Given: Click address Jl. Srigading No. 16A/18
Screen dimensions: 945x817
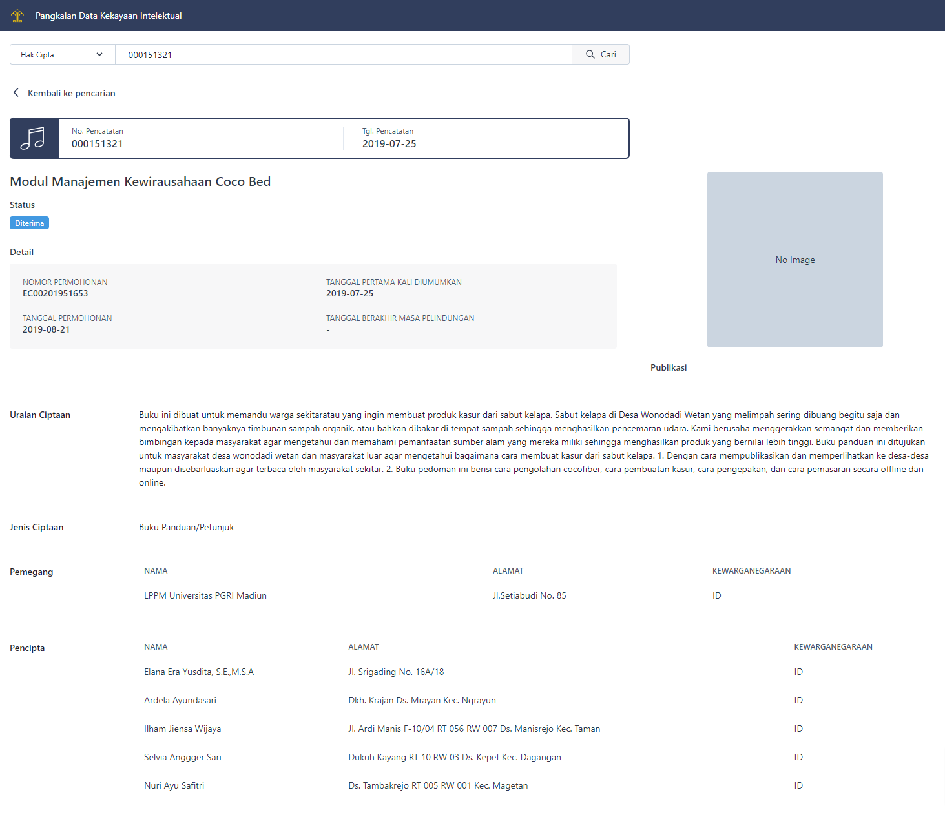Looking at the screenshot, I should point(397,672).
